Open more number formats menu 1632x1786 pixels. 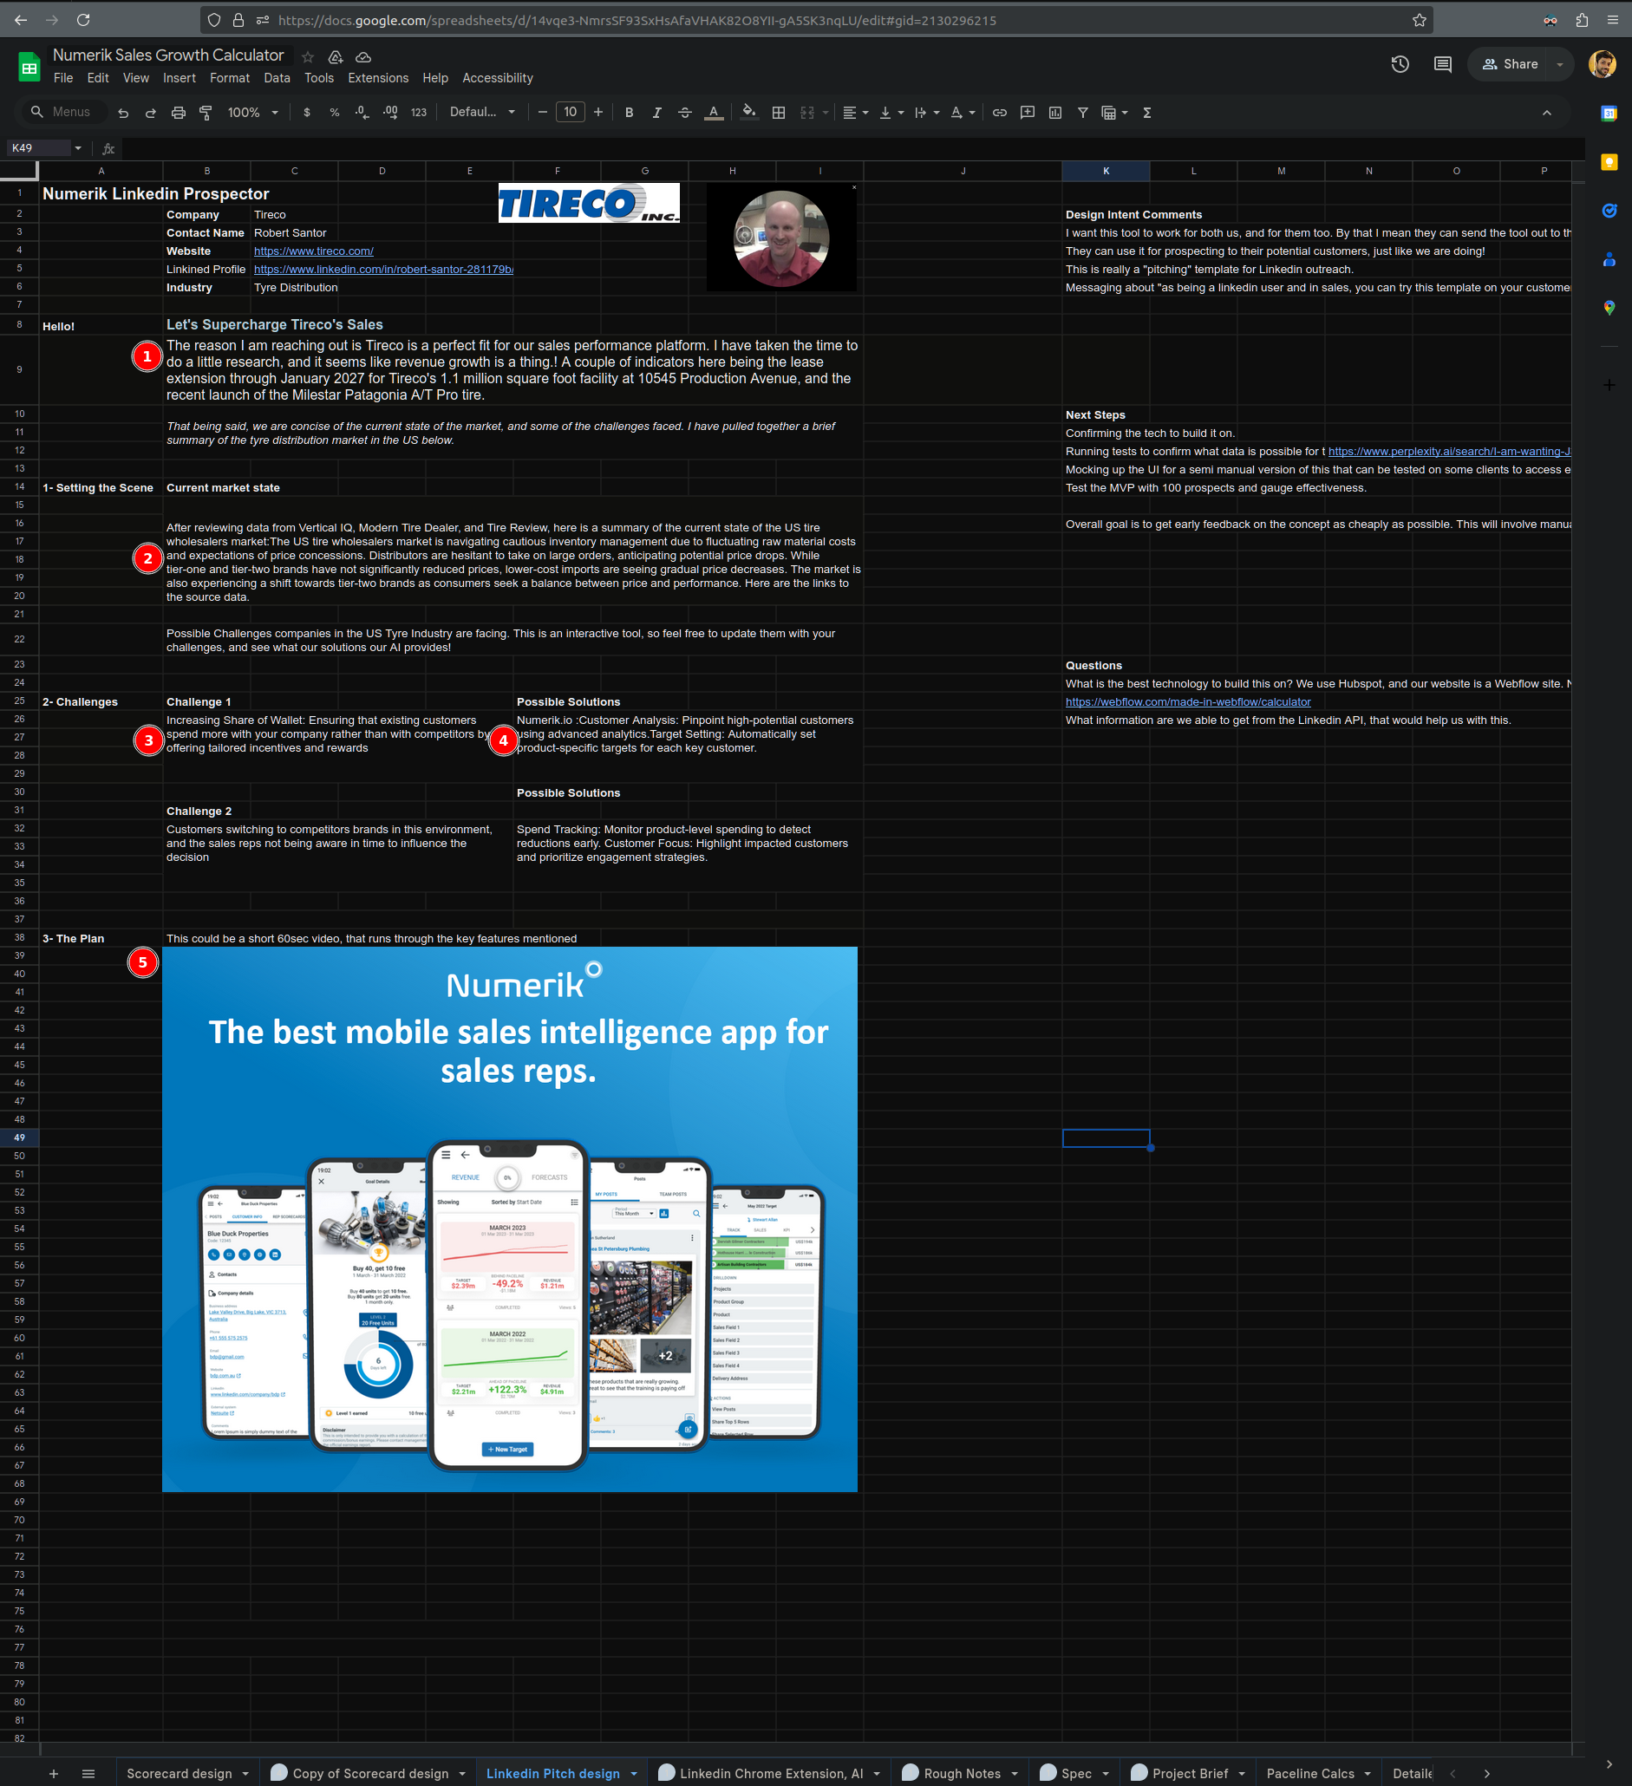click(419, 113)
